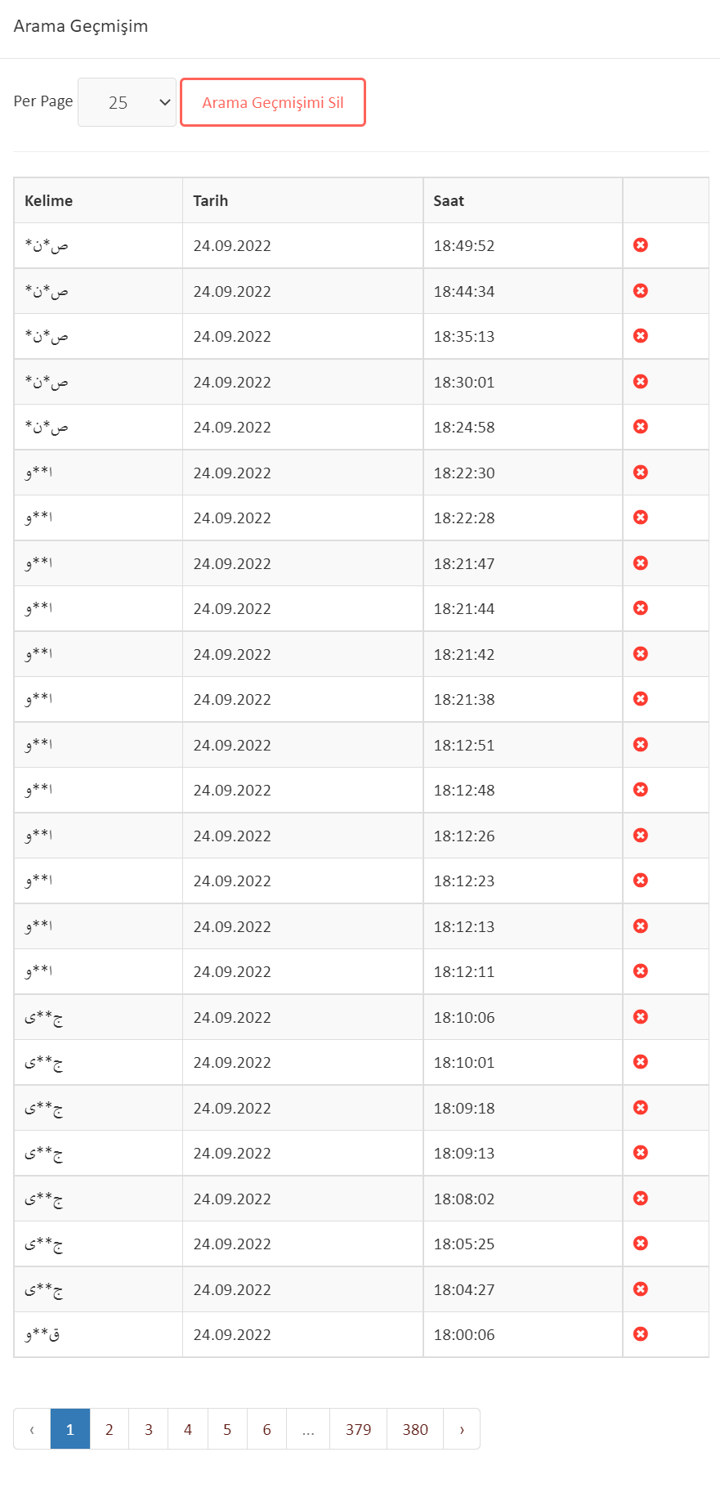Delete the entry timed 18:08:02
This screenshot has height=1488, width=720.
click(x=641, y=1198)
